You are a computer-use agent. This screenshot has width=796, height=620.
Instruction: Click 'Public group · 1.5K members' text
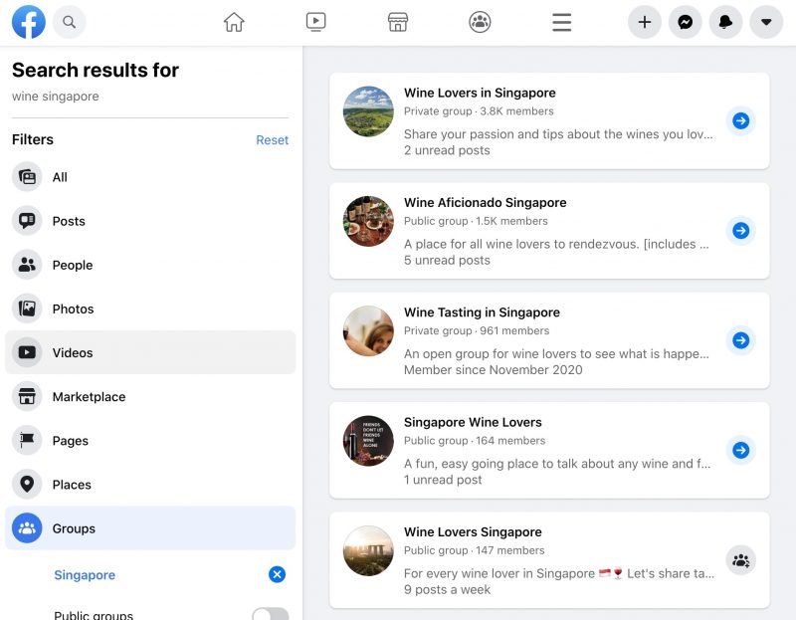point(476,221)
